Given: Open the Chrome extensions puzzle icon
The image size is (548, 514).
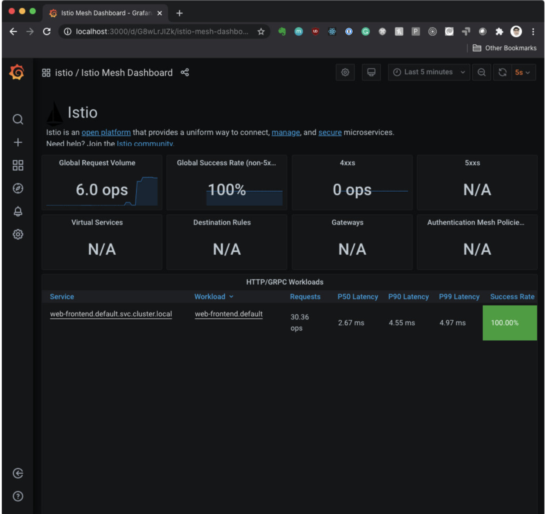Looking at the screenshot, I should (499, 31).
